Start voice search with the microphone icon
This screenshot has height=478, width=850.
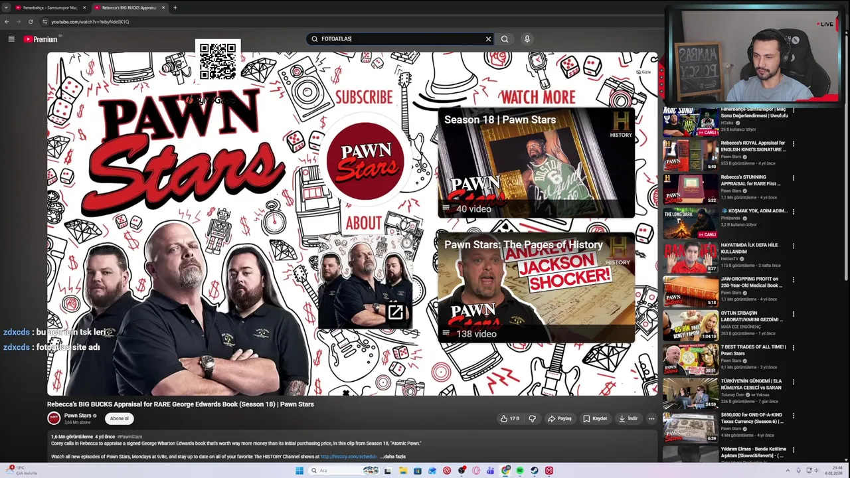pyautogui.click(x=527, y=39)
